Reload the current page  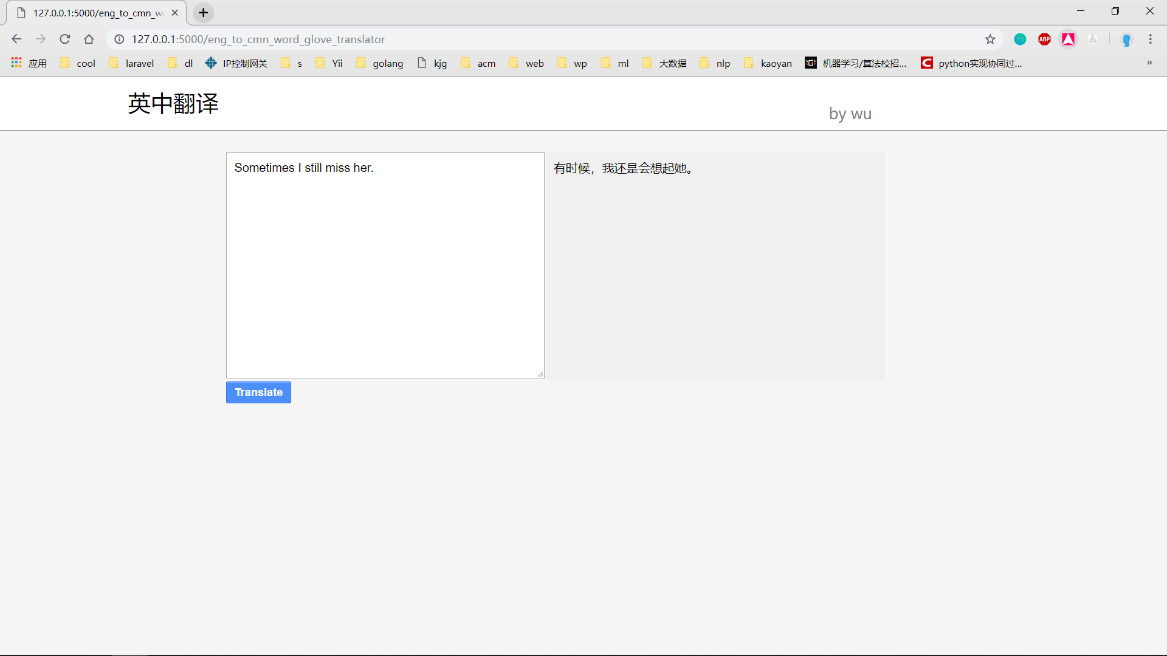(x=65, y=39)
